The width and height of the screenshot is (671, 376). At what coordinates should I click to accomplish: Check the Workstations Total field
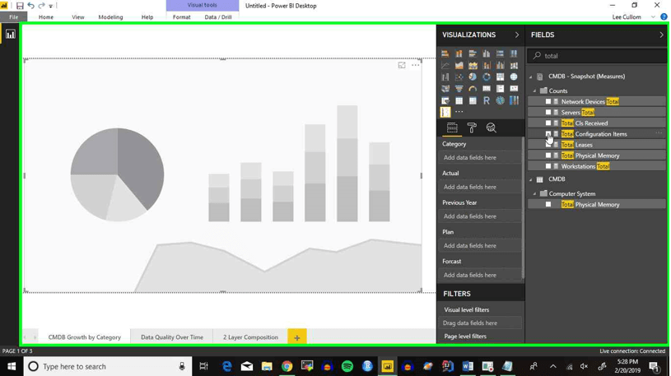pyautogui.click(x=548, y=166)
